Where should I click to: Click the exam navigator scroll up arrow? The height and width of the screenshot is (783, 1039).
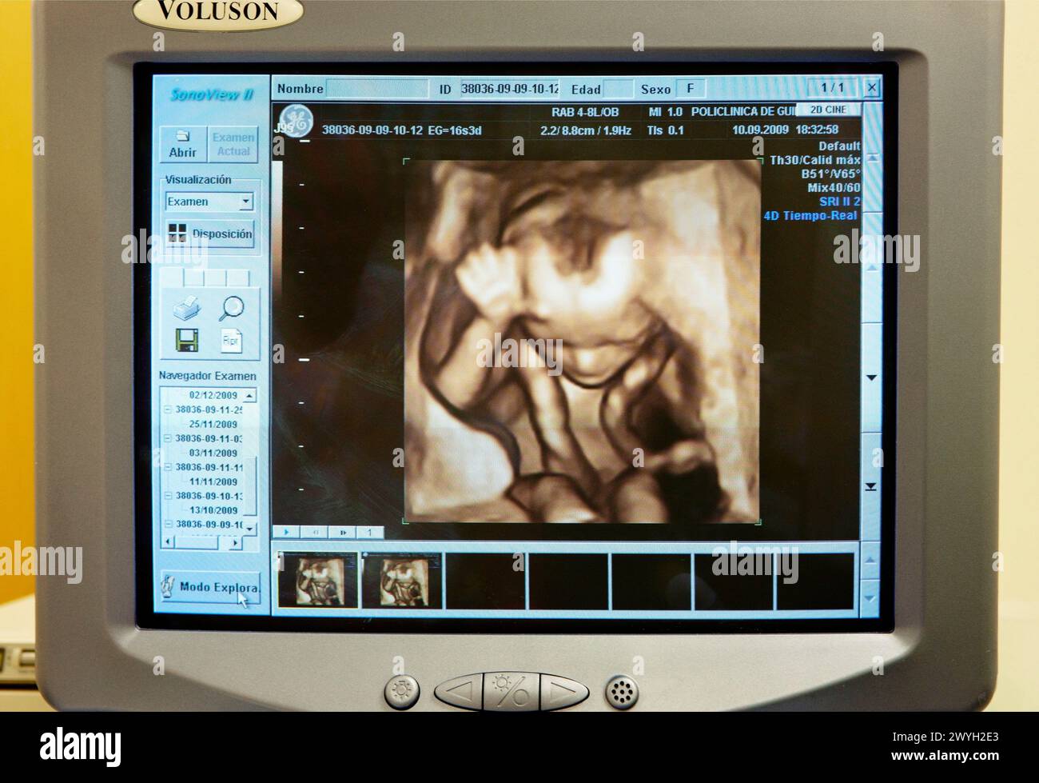(249, 395)
